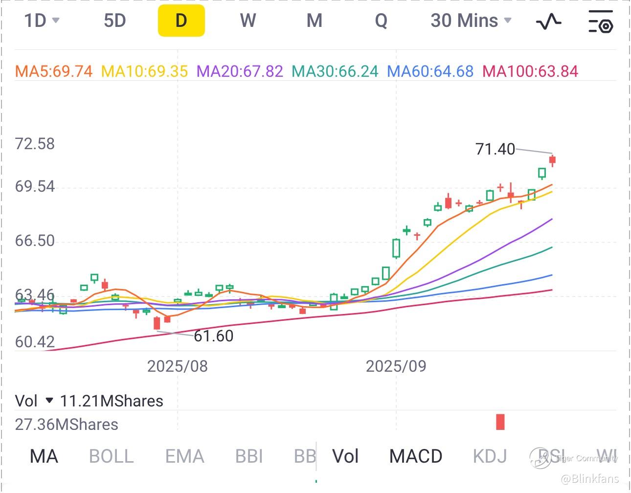Enable the EMA overlay indicator

pos(184,456)
